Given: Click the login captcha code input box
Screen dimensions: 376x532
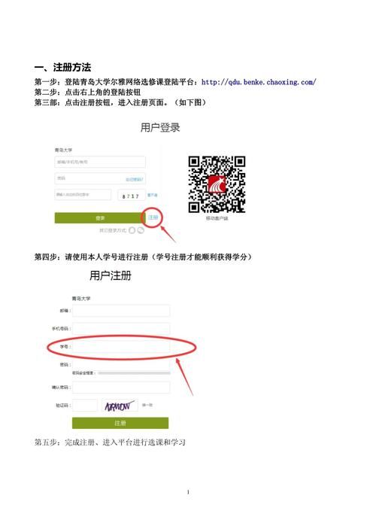Looking at the screenshot, I should [83, 195].
